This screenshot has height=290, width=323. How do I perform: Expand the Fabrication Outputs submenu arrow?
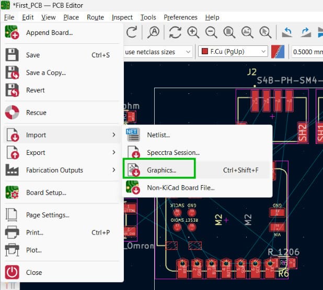114,170
